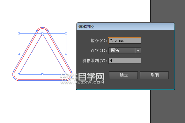Click the topmost anchor point of rounded outline
Image resolution: width=185 pixels, height=123 pixels.
pyautogui.click(x=42, y=27)
